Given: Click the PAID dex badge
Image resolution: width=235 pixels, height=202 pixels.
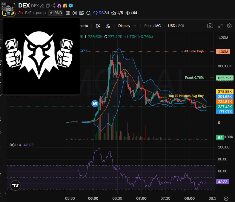Looking at the screenshot, I should pos(56,13).
